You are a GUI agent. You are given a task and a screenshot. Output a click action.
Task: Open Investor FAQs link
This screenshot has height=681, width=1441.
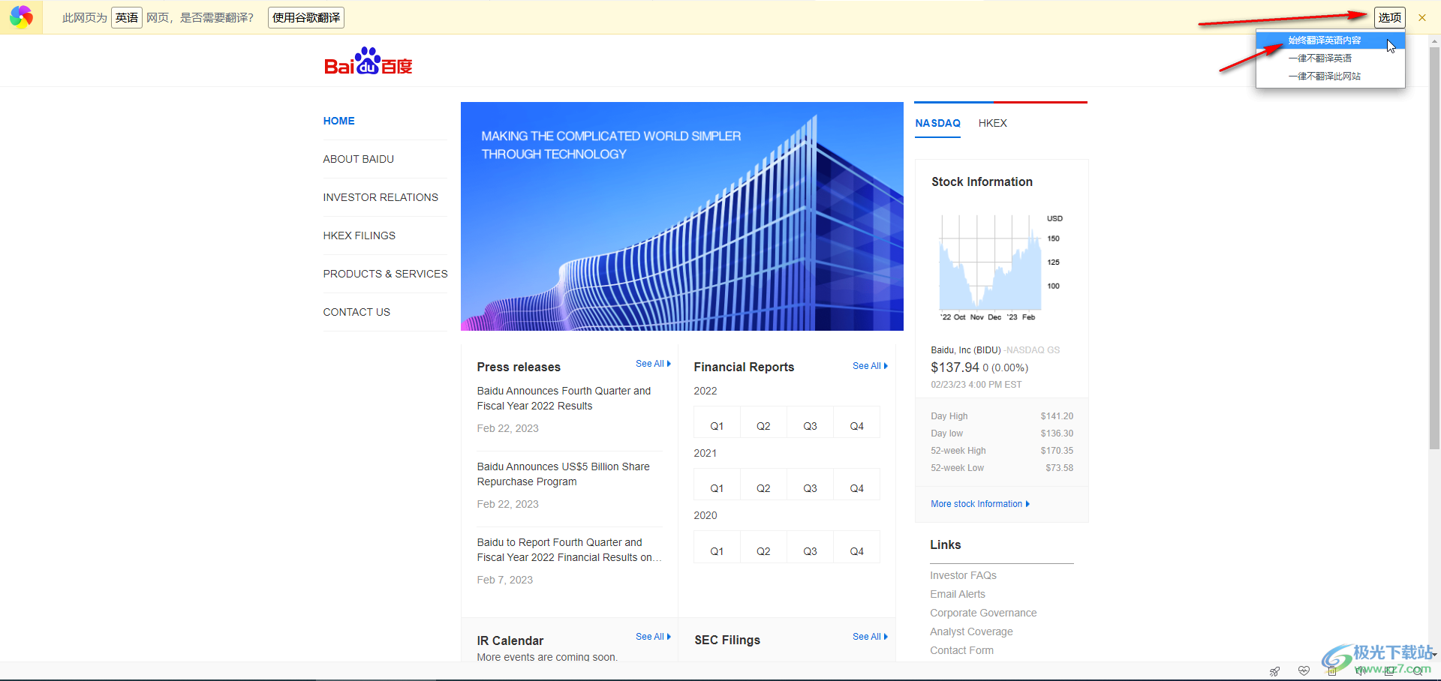(x=963, y=575)
